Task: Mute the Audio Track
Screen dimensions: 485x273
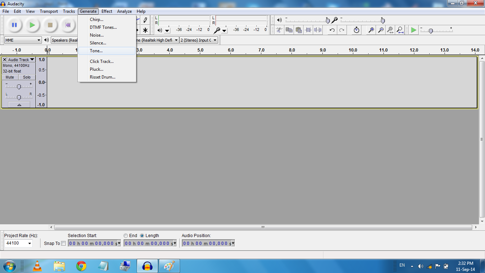Action: pos(10,77)
